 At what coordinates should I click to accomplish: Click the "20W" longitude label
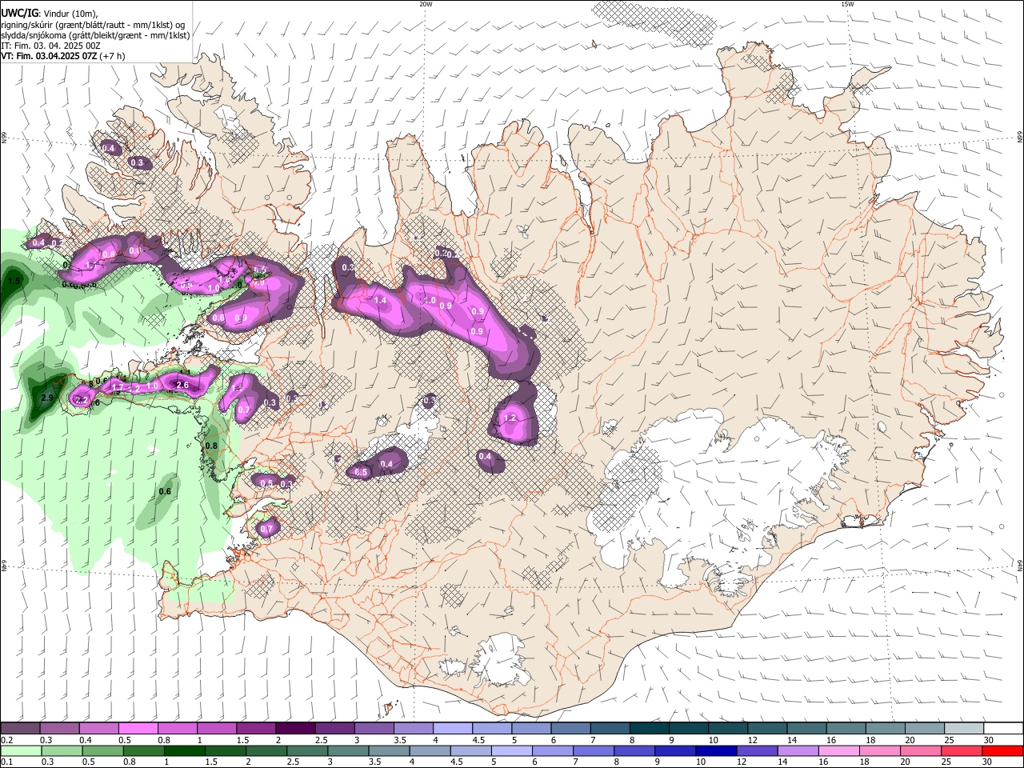click(426, 5)
